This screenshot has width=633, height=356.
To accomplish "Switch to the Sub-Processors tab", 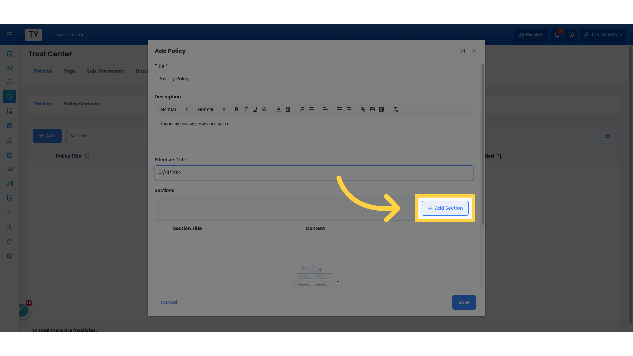I will pyautogui.click(x=106, y=71).
